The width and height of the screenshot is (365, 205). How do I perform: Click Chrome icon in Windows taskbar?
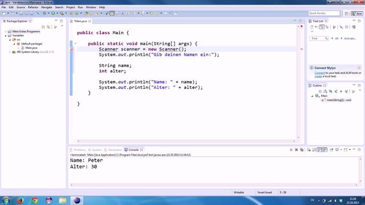34,200
